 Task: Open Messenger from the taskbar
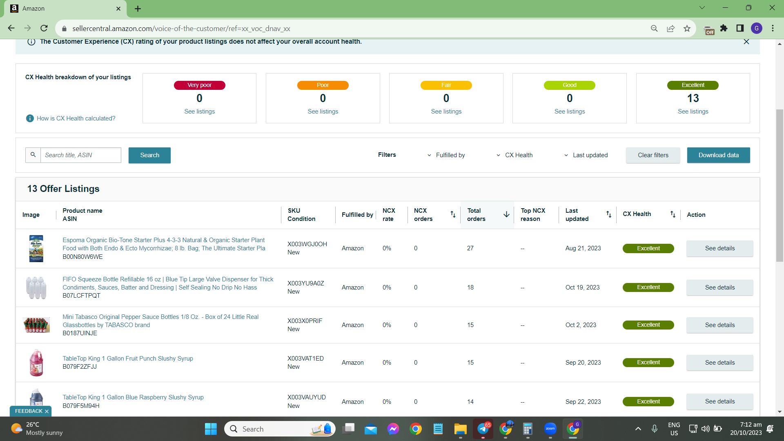393,429
